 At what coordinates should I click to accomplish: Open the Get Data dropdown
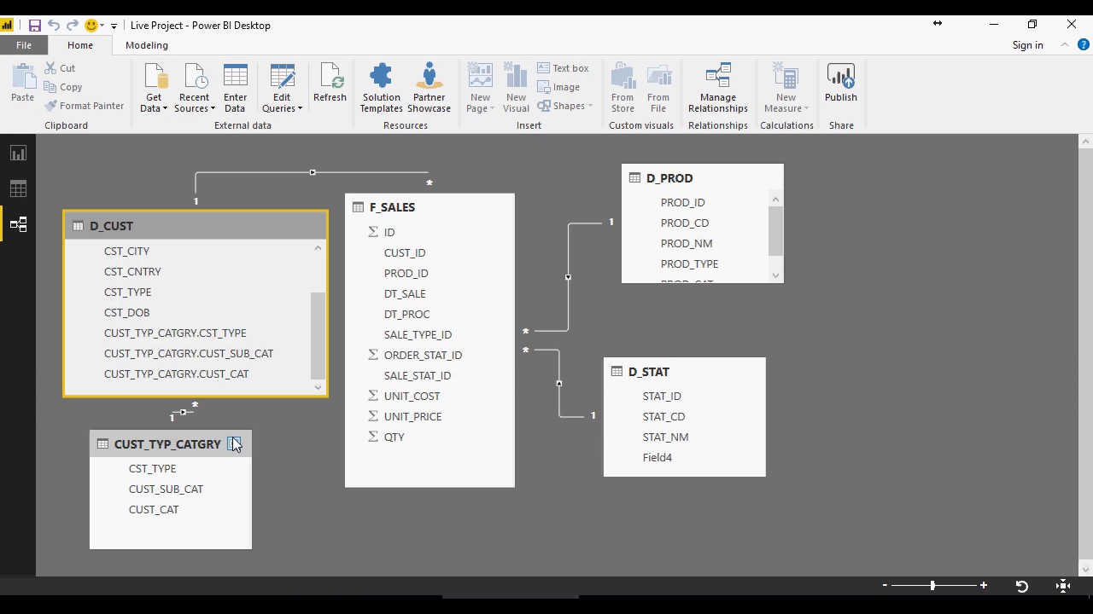(x=154, y=88)
